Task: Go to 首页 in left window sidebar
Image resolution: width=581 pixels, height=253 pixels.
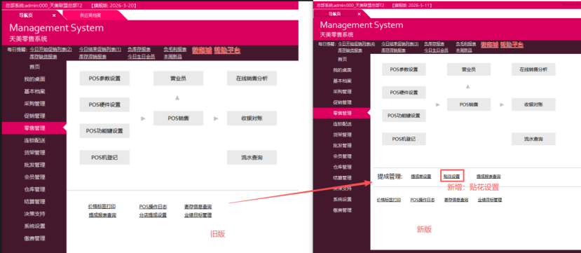Action: pyautogui.click(x=34, y=67)
